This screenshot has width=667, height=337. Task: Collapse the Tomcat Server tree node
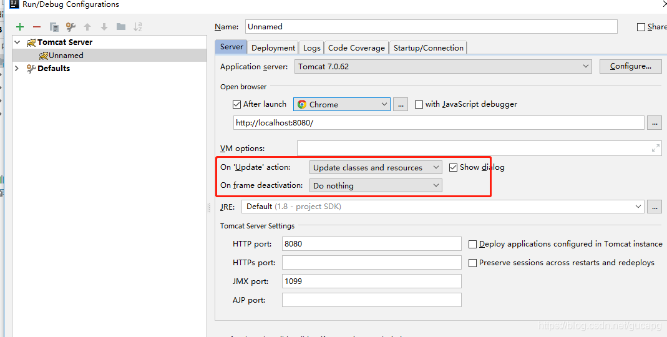pyautogui.click(x=17, y=42)
